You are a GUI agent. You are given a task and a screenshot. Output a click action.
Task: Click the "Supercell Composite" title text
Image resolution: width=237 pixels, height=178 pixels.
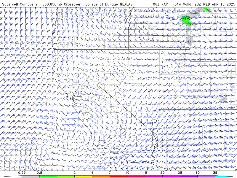pos(20,4)
